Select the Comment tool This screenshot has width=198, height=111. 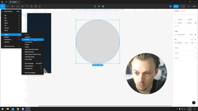click(40, 6)
